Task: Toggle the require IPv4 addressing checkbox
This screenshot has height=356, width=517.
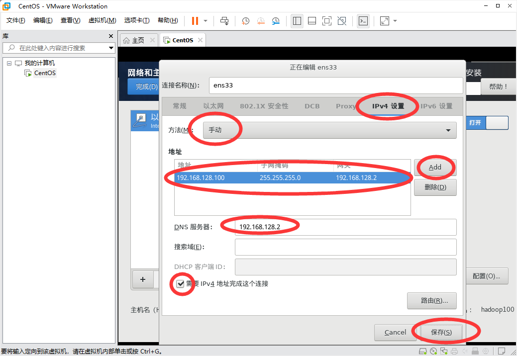Action: pyautogui.click(x=180, y=283)
